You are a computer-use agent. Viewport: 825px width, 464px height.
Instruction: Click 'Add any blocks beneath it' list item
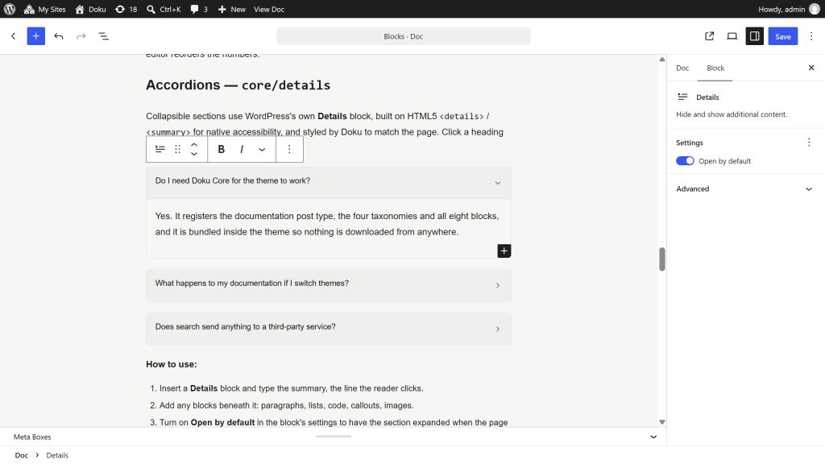click(286, 406)
